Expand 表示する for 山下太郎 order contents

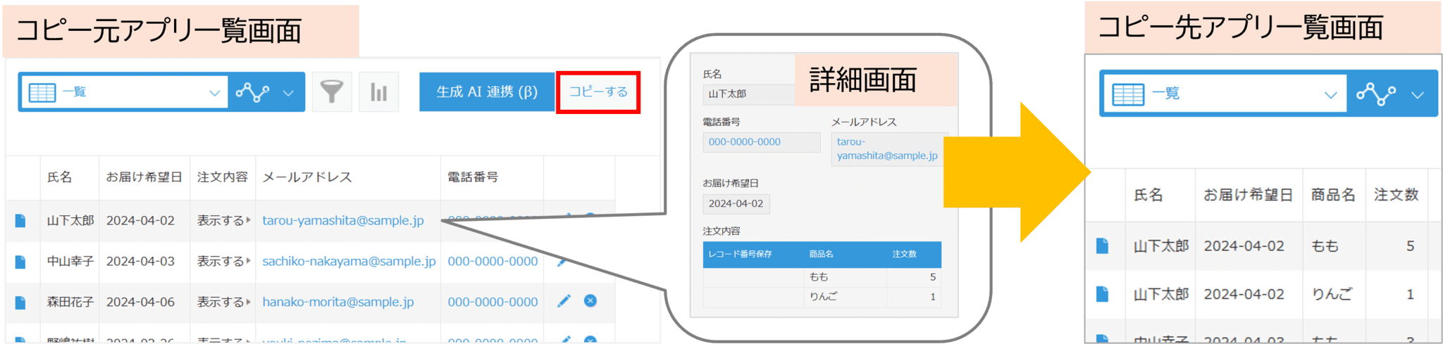223,221
